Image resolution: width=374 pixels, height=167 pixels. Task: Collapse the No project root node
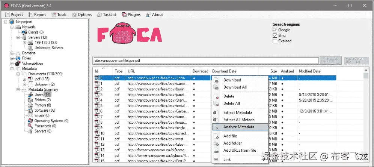6,22
